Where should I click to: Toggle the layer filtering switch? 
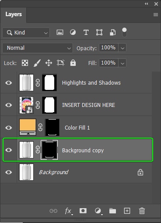click(x=124, y=32)
